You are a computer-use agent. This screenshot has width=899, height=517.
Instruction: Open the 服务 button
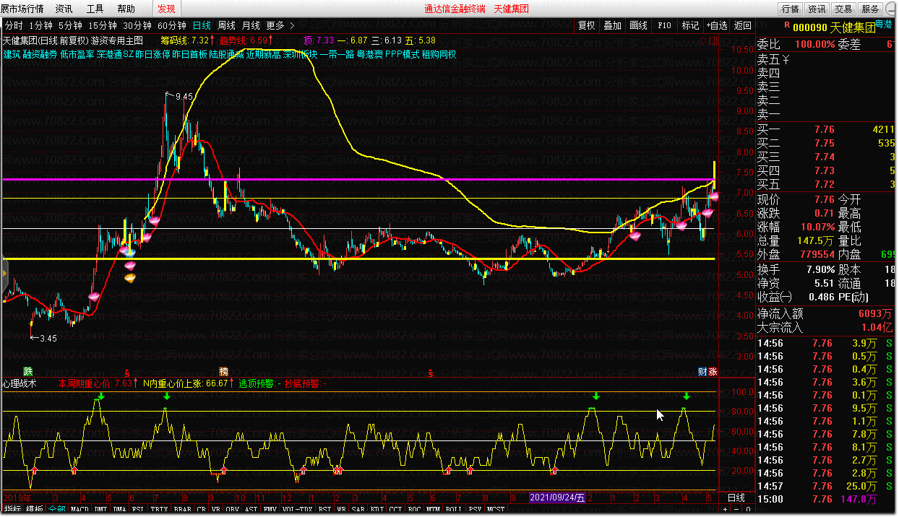tap(871, 9)
